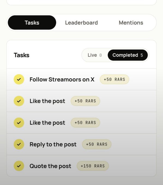Open the Mentions tab
163x185 pixels.
131,23
